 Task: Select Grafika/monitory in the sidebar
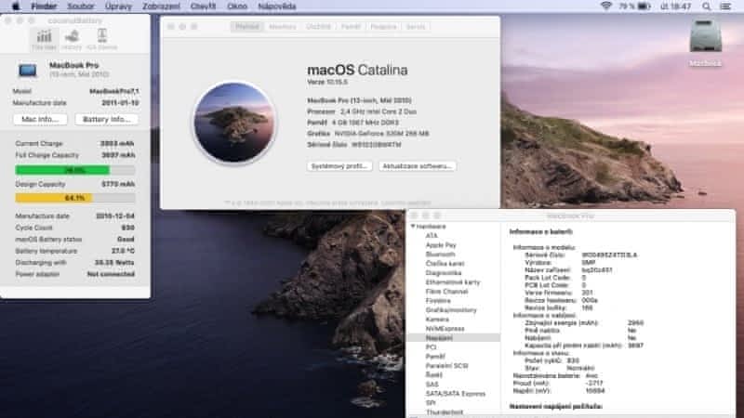tap(451, 310)
